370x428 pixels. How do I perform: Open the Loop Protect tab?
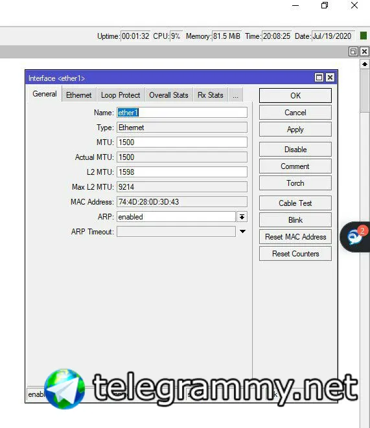point(121,95)
